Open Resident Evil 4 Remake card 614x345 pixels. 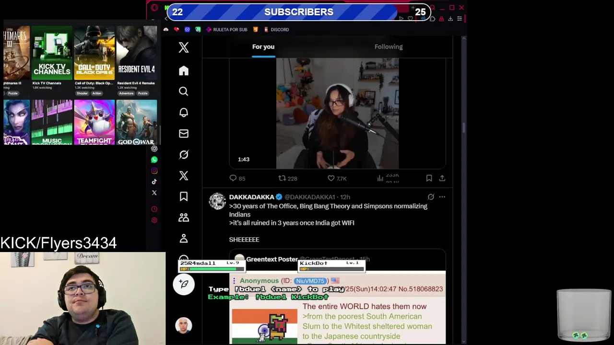[x=137, y=53]
